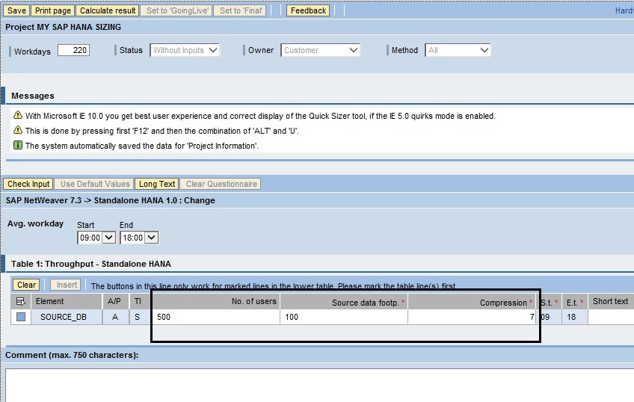The height and width of the screenshot is (402, 634).
Task: Click the Clear button in Table 1
Action: 26,285
